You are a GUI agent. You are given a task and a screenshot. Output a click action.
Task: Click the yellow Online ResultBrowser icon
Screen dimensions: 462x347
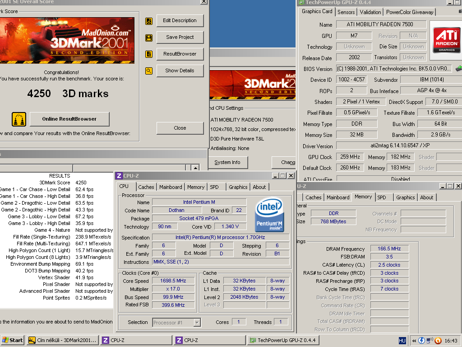tap(19, 119)
